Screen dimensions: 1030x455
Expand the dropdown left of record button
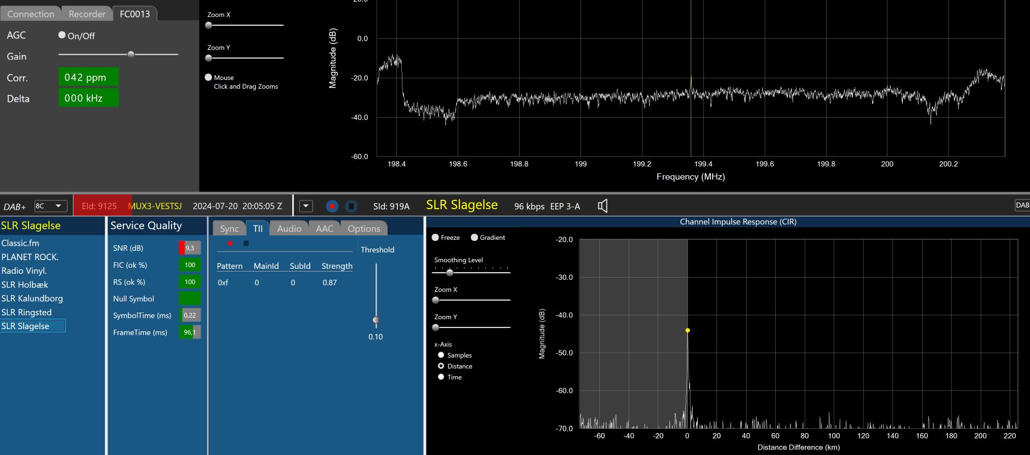[306, 206]
